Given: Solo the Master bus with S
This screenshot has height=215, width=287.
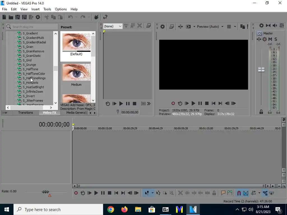Looking at the screenshot, I should pos(276,39).
